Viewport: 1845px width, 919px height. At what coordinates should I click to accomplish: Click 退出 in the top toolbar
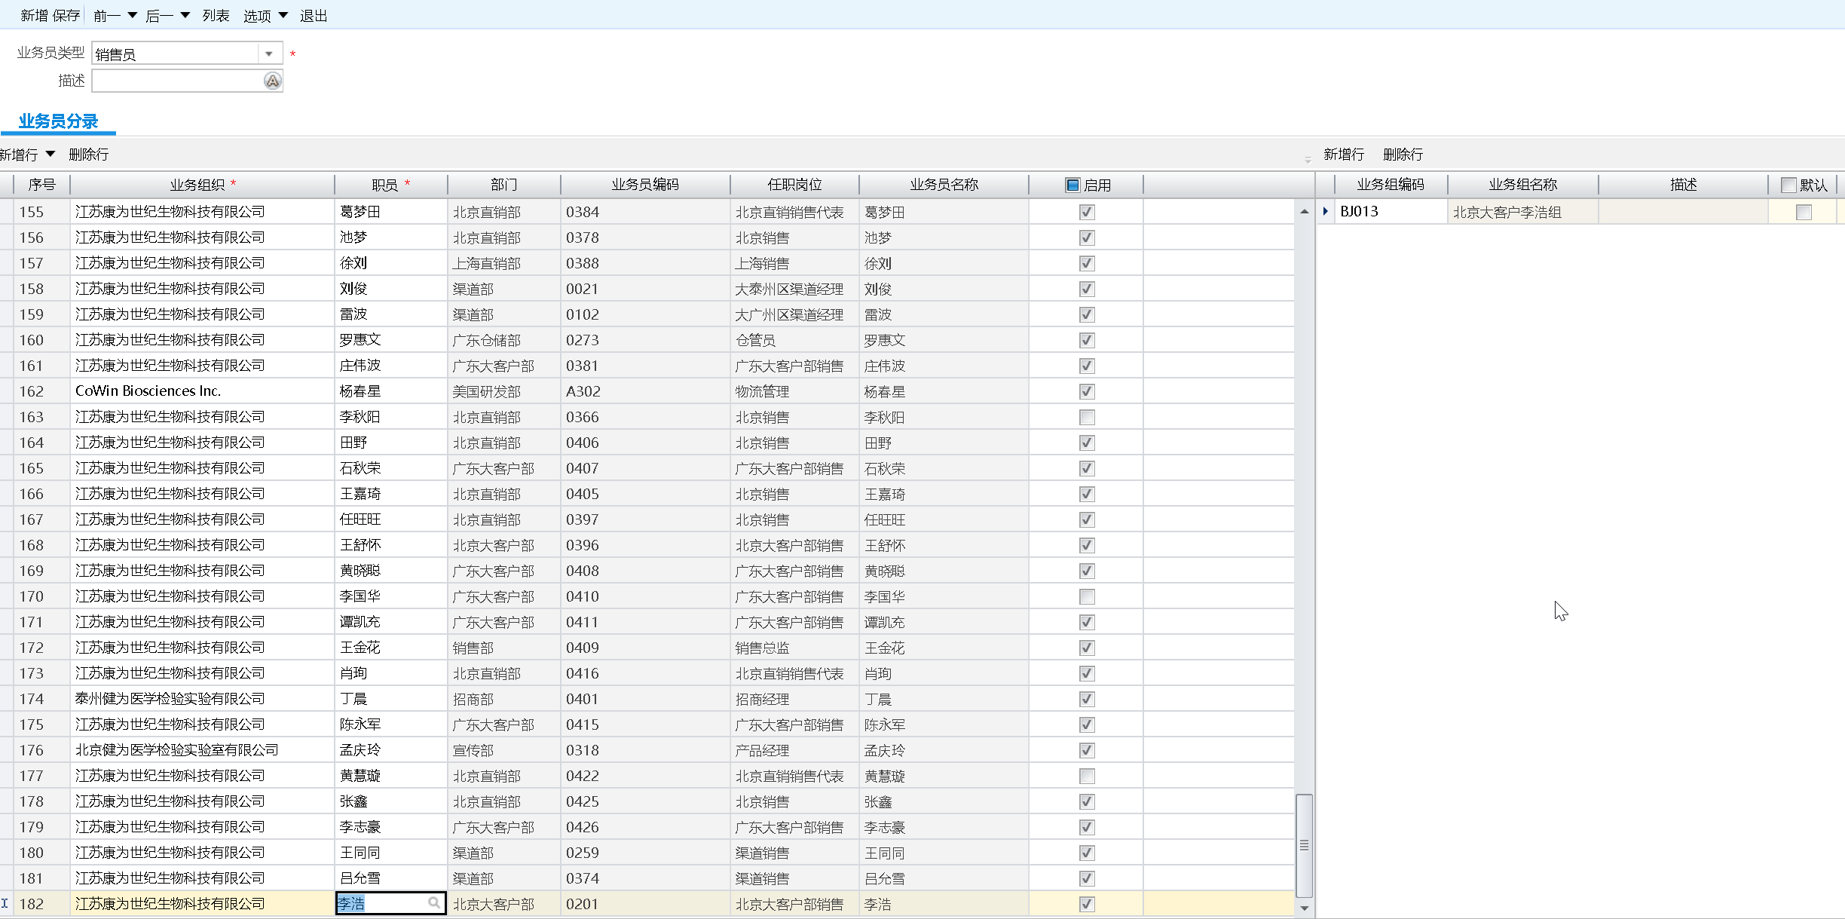(x=314, y=16)
